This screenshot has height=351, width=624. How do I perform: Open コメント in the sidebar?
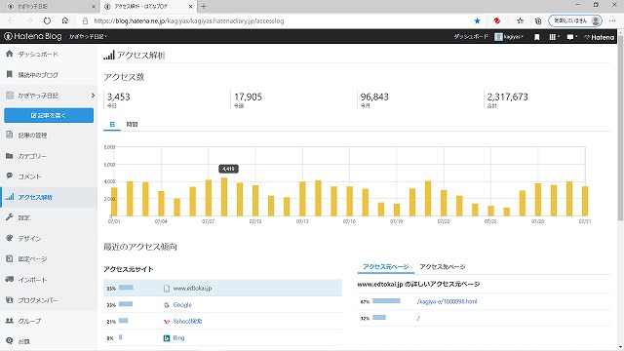(29, 176)
